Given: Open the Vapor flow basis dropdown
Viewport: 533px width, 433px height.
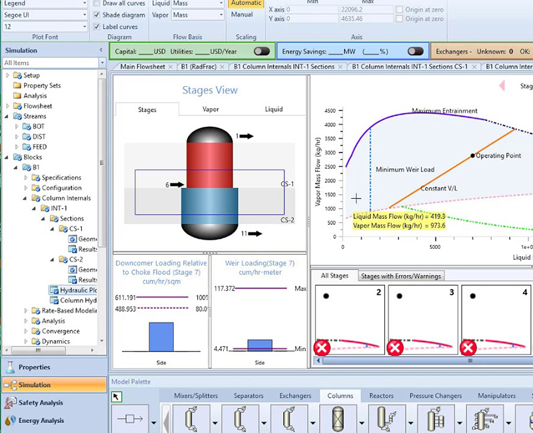Looking at the screenshot, I should coord(220,15).
